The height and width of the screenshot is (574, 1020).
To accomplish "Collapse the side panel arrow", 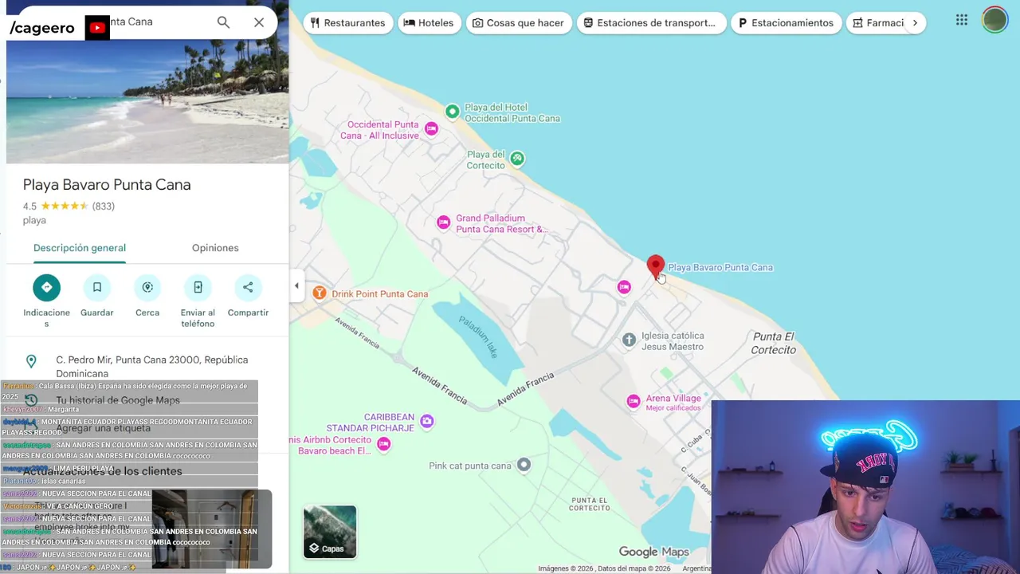I will click(x=296, y=286).
